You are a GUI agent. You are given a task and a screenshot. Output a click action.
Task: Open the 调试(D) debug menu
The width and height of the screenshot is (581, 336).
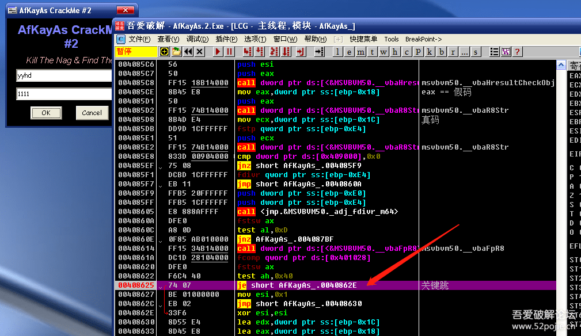tap(198, 39)
